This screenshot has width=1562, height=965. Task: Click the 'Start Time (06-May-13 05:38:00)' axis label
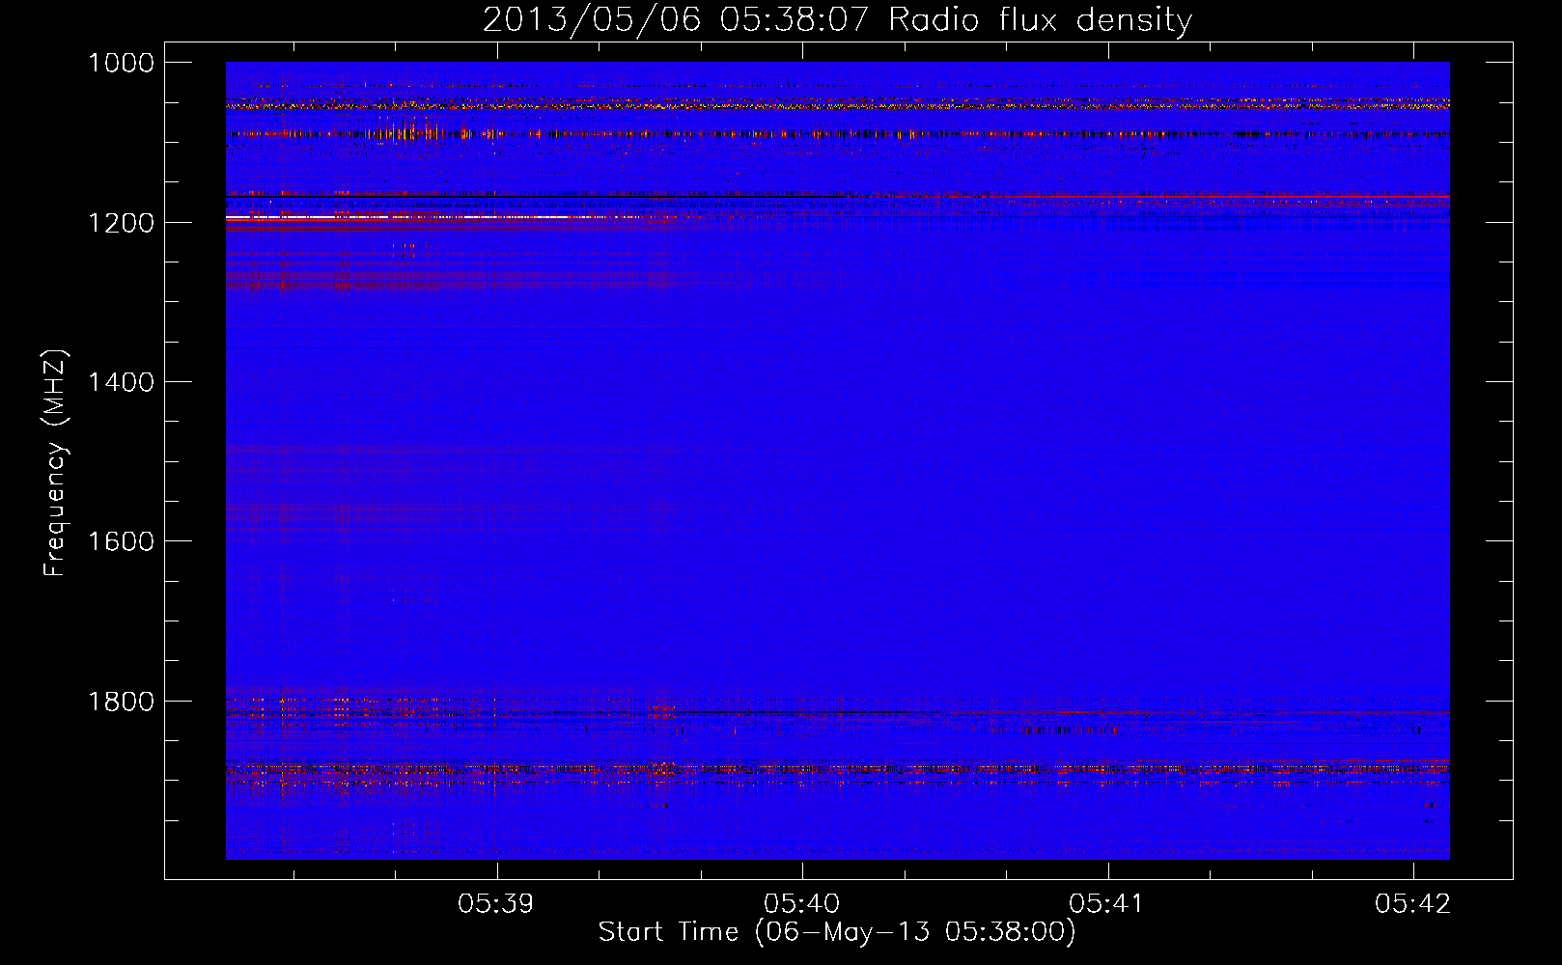click(837, 932)
